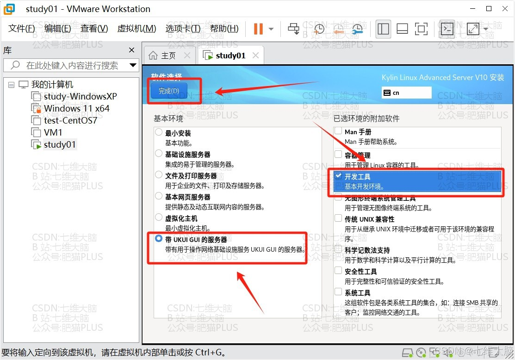Click the 完成(D) done button
This screenshot has height=360, width=515.
click(x=169, y=91)
